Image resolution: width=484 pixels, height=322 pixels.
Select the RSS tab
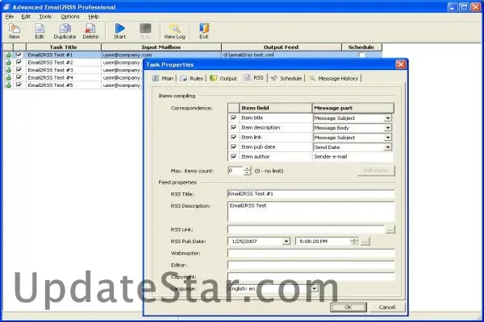coord(254,77)
